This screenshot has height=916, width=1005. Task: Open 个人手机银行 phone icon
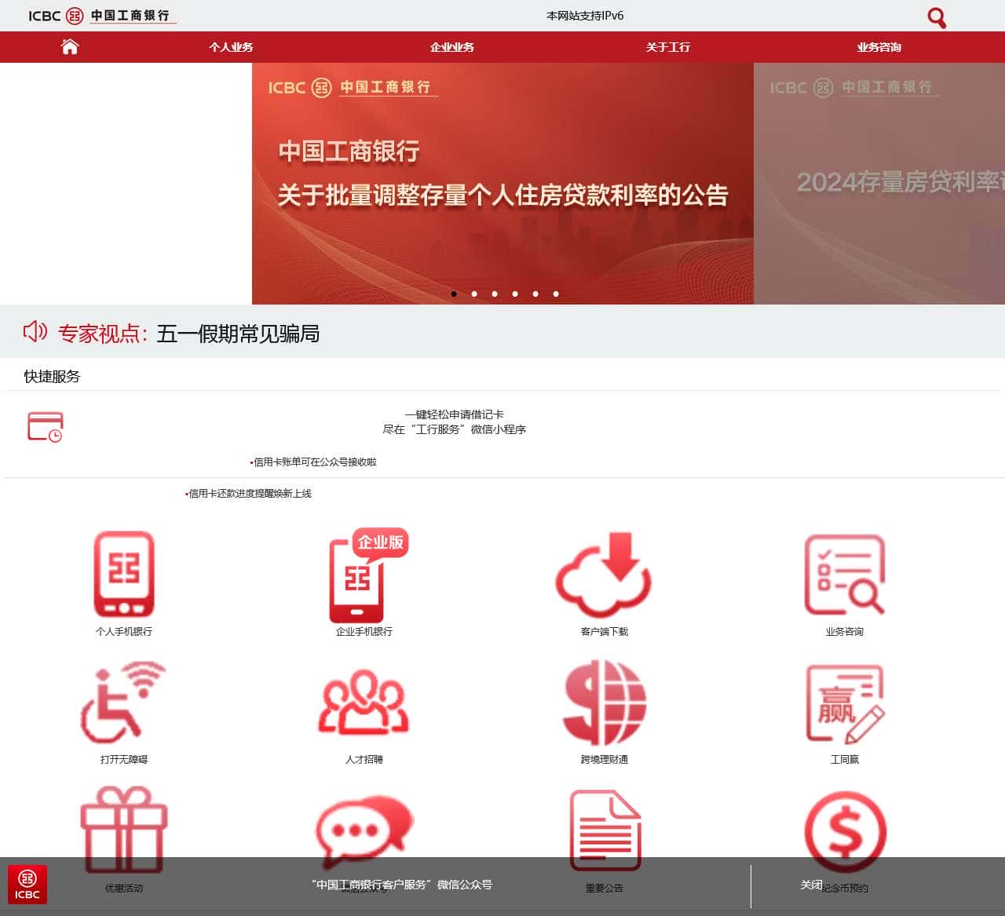pos(124,575)
